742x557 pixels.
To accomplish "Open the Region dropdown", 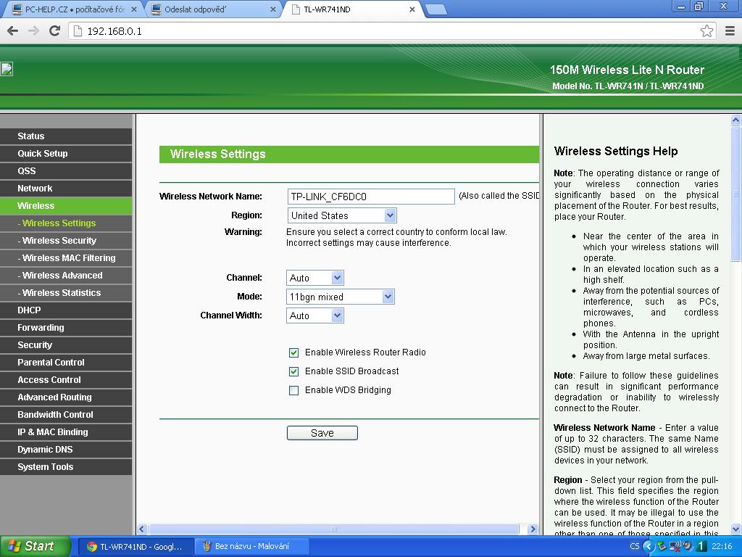I will (342, 215).
